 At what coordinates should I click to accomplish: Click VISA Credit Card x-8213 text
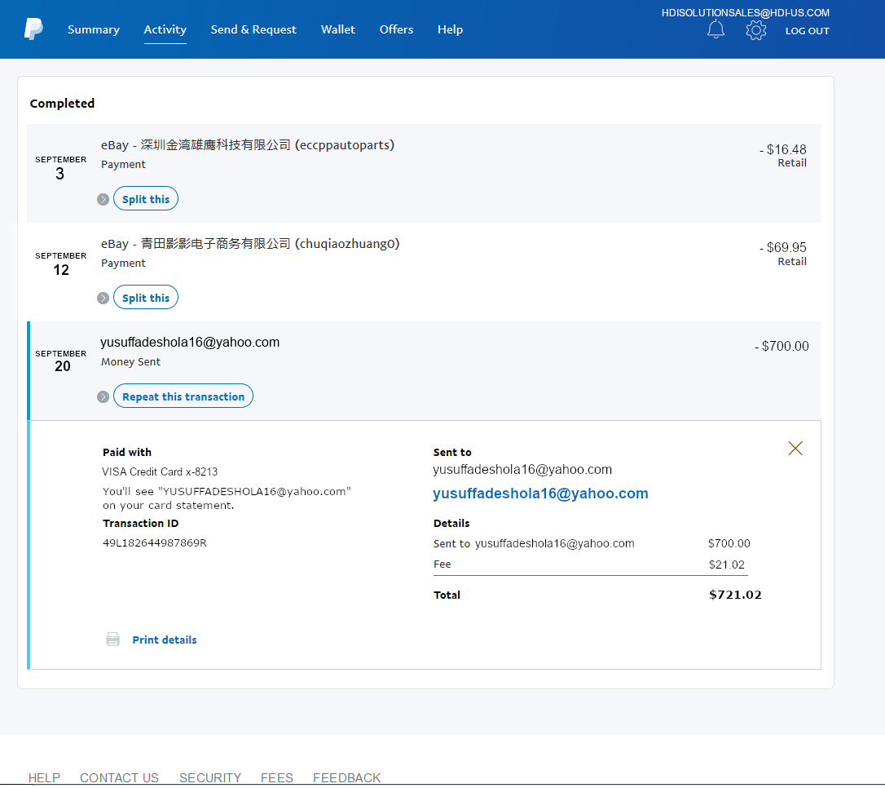click(160, 471)
